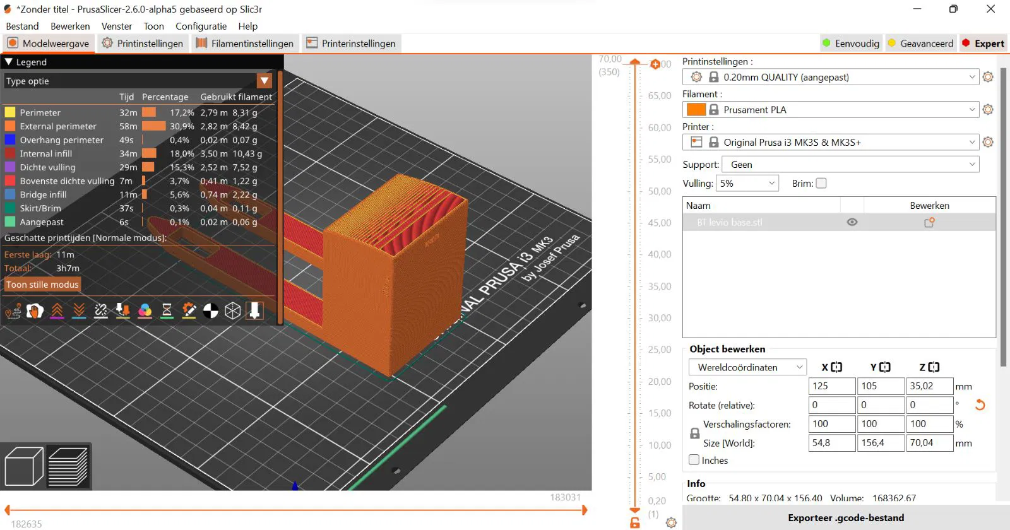Screen dimensions: 1010x530
Task: Open the Type optie view dropdown
Action: 264,81
